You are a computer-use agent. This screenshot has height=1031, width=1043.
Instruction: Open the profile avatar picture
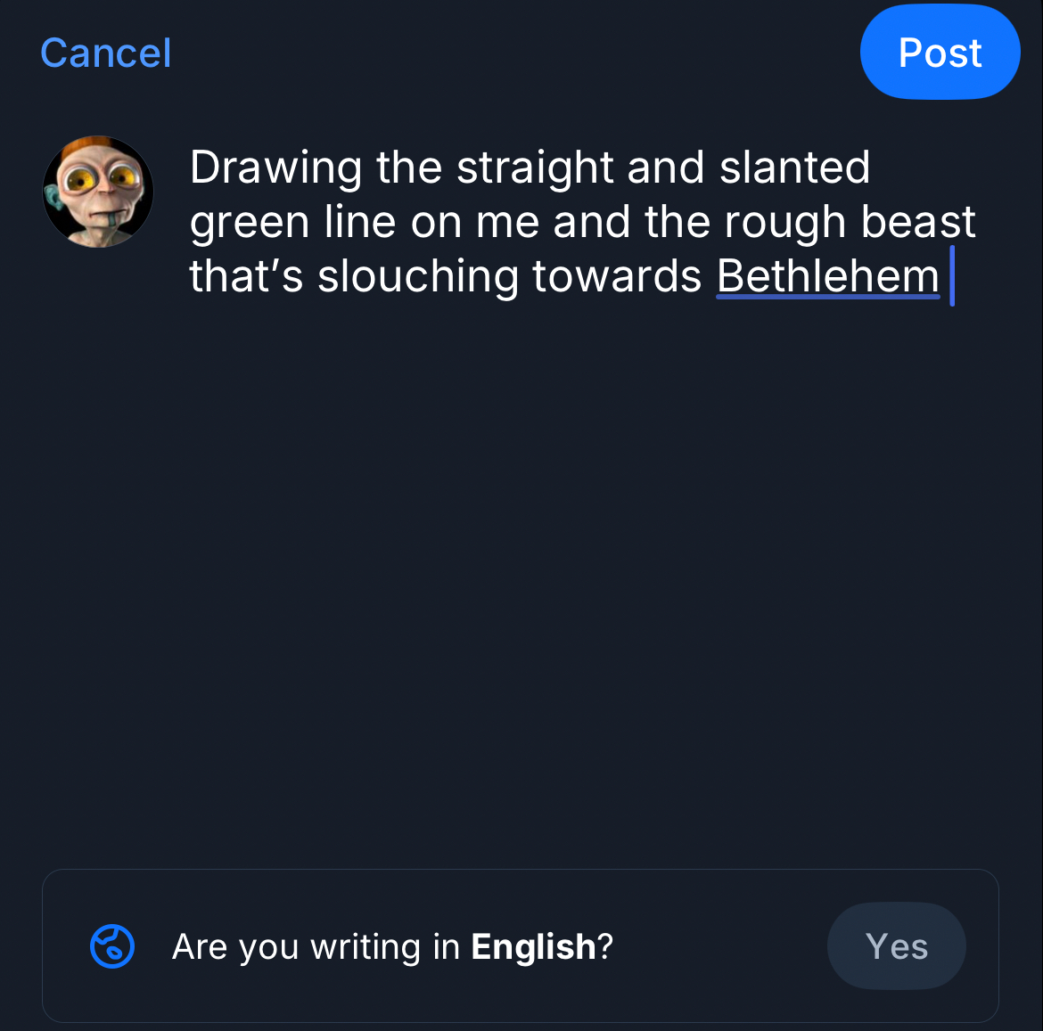tap(98, 192)
